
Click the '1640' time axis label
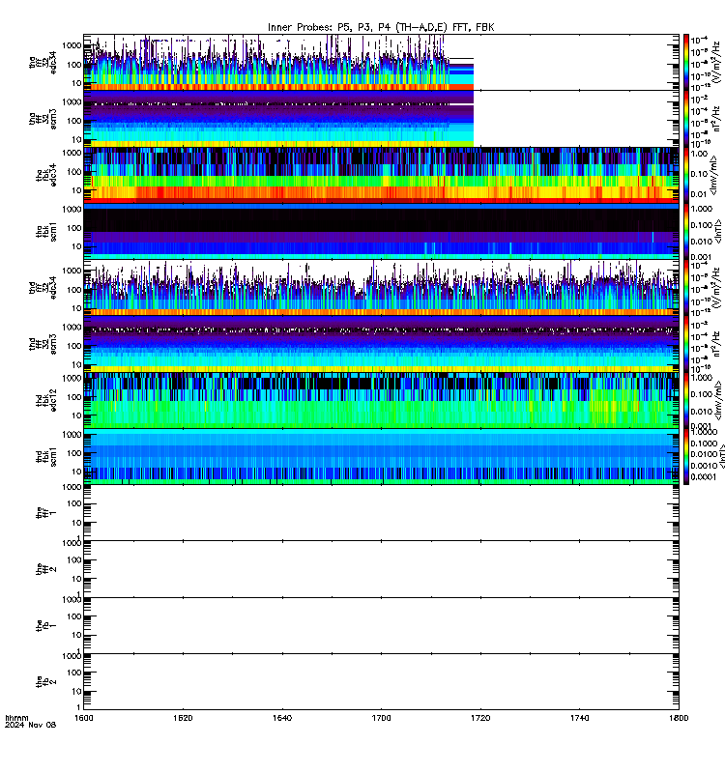coord(282,718)
